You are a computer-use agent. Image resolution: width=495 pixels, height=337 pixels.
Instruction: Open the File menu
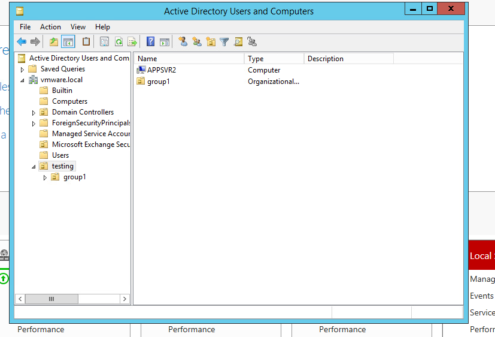25,27
